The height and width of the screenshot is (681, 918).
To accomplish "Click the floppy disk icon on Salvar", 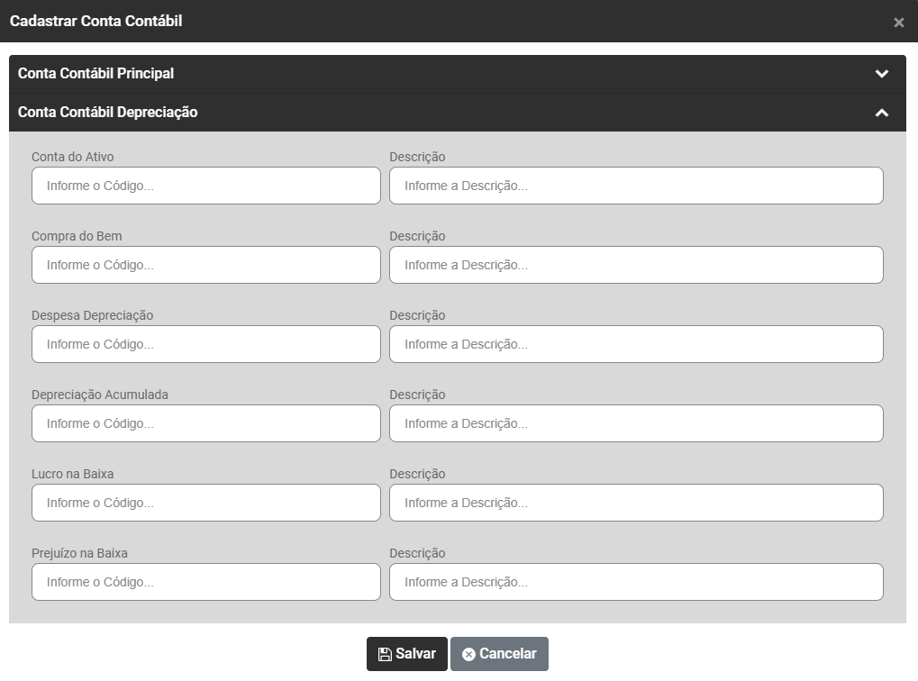I will click(x=385, y=655).
